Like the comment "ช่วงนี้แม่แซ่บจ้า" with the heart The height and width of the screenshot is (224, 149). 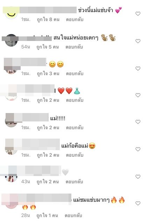138,14
